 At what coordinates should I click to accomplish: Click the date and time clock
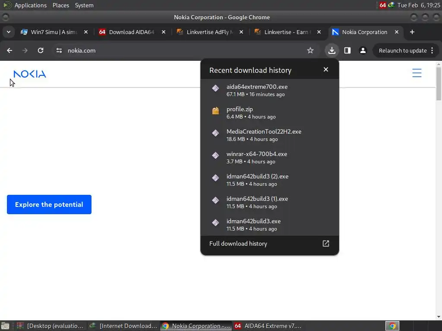(x=419, y=5)
